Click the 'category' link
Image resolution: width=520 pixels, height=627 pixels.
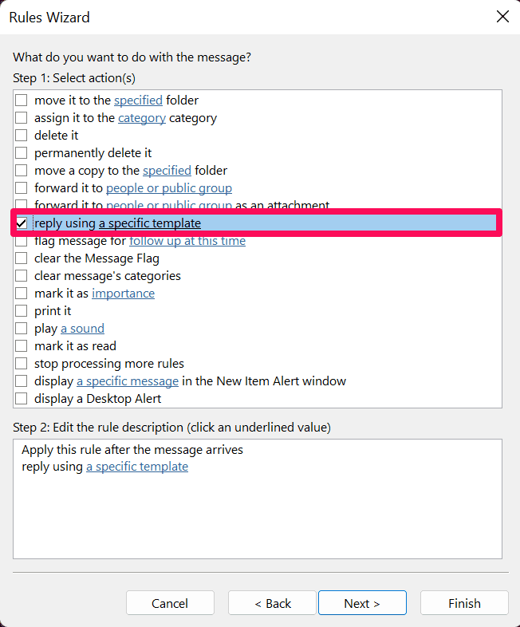click(x=142, y=118)
